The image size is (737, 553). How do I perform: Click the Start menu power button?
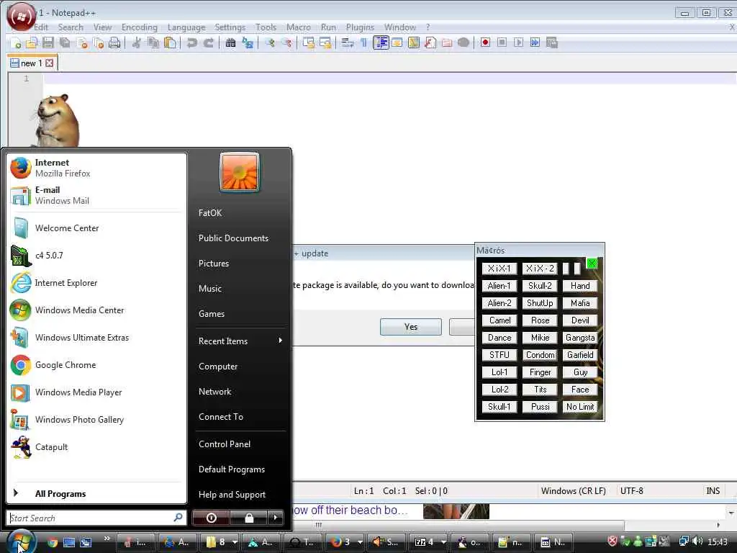211,518
